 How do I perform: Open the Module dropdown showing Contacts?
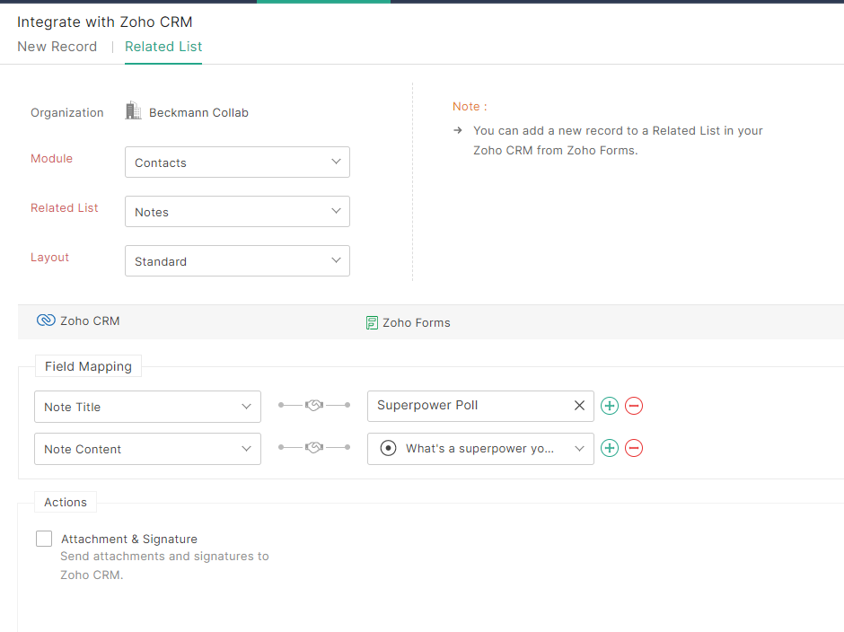[237, 162]
